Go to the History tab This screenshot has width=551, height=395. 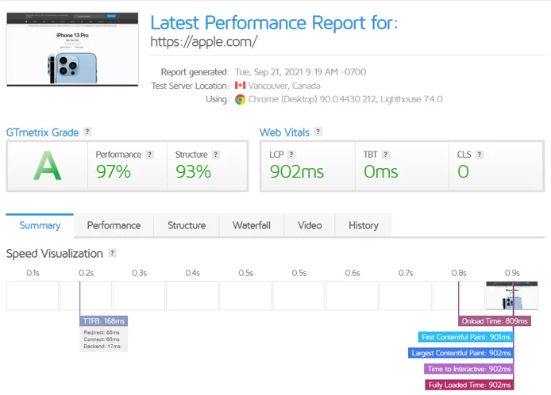coord(363,226)
